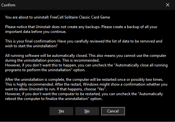Click the 'After the uninstallation is complete' line

tap(84, 80)
